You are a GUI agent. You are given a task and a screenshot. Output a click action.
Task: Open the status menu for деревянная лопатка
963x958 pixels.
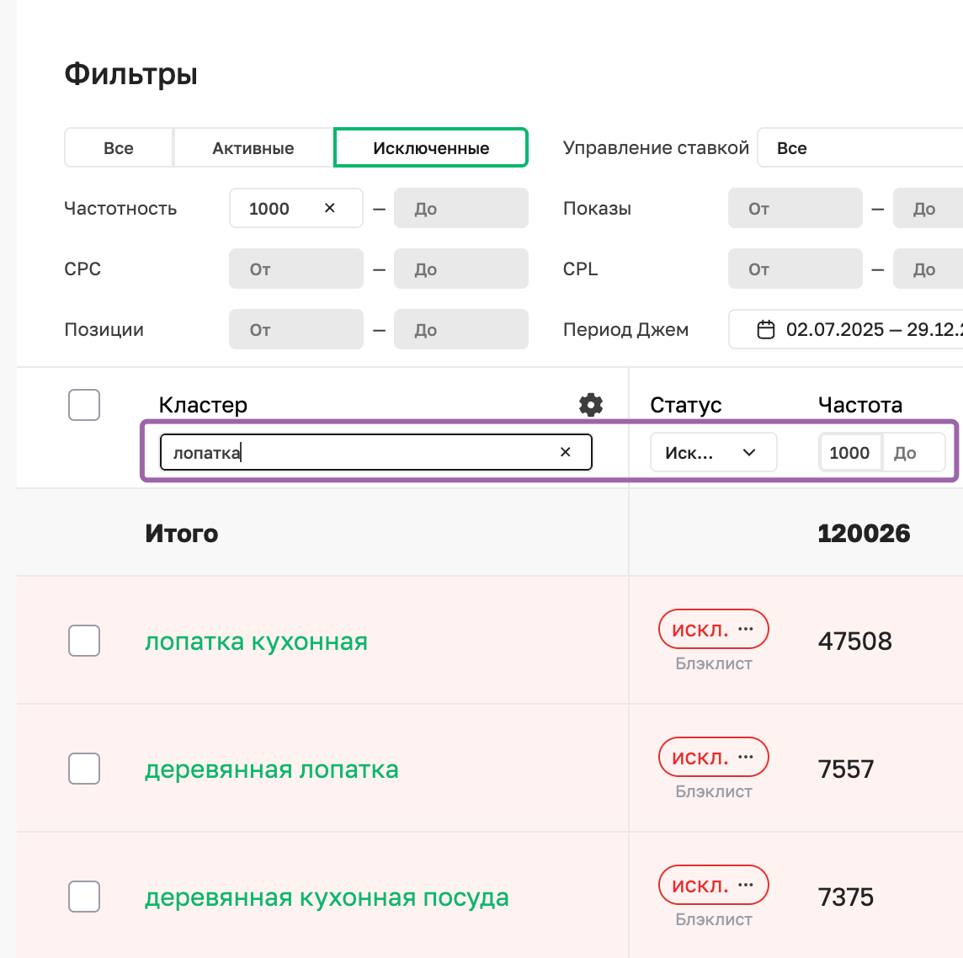pos(745,758)
